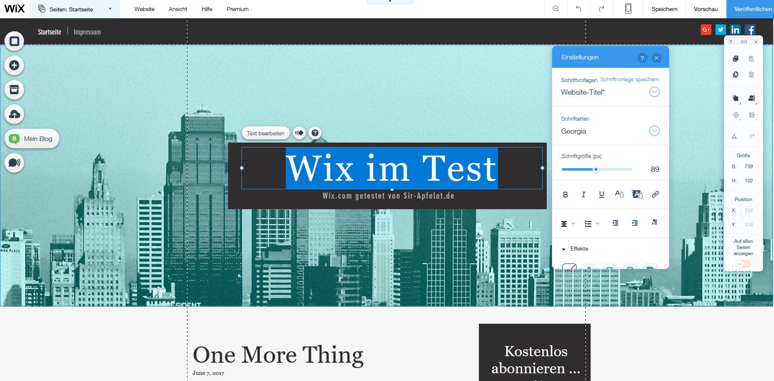Image resolution: width=774 pixels, height=381 pixels.
Task: Click the LinkedIn social icon
Action: 735,30
